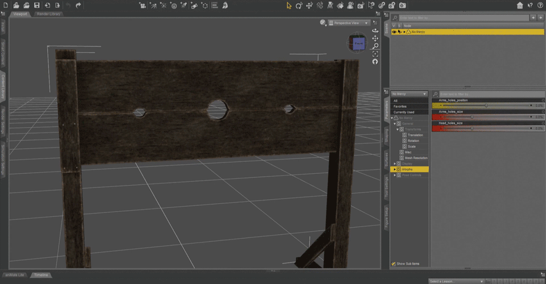Switch to the Surfaces side tab
Screen dimensions: 546x284
(387, 160)
